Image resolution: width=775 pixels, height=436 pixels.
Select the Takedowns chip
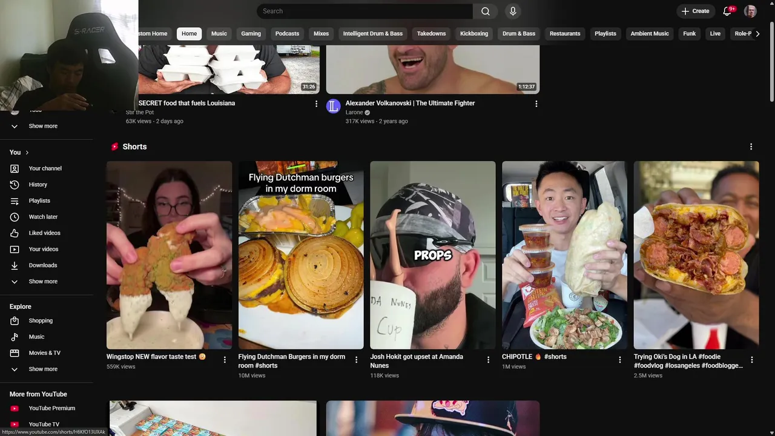tap(431, 33)
